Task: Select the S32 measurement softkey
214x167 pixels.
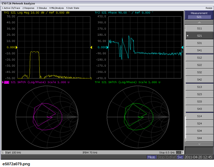Action: pyautogui.click(x=199, y=72)
